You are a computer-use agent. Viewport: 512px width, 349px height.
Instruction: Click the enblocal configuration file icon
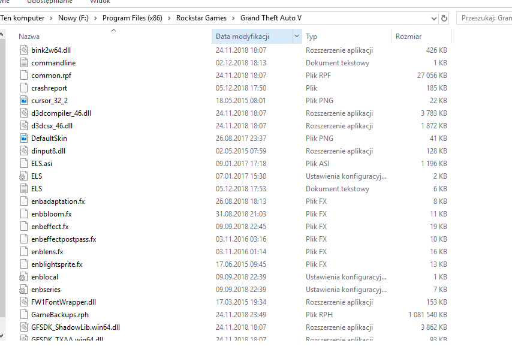[x=23, y=277]
